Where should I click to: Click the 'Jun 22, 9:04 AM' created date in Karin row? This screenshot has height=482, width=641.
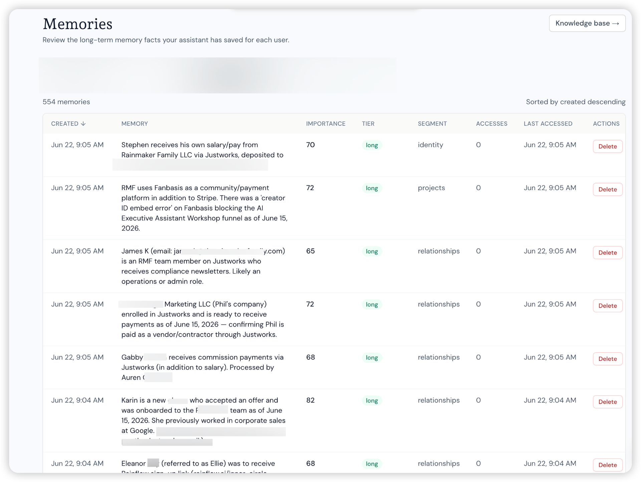coord(77,400)
